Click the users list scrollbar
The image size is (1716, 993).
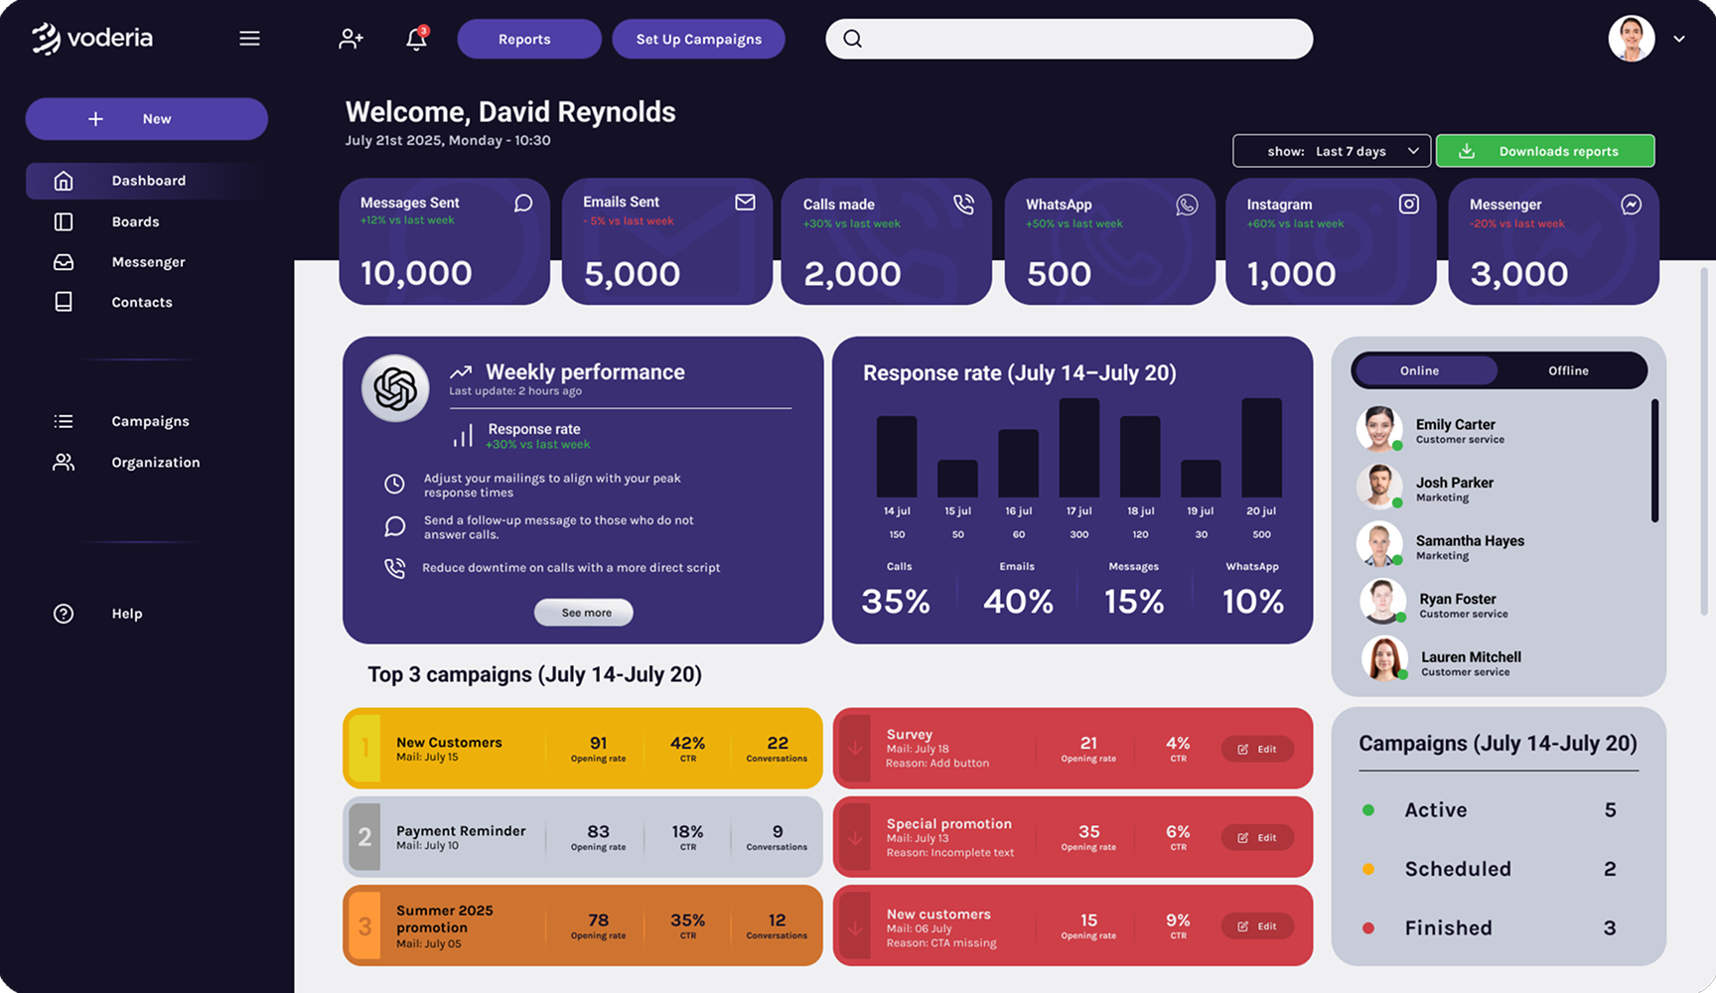point(1654,460)
